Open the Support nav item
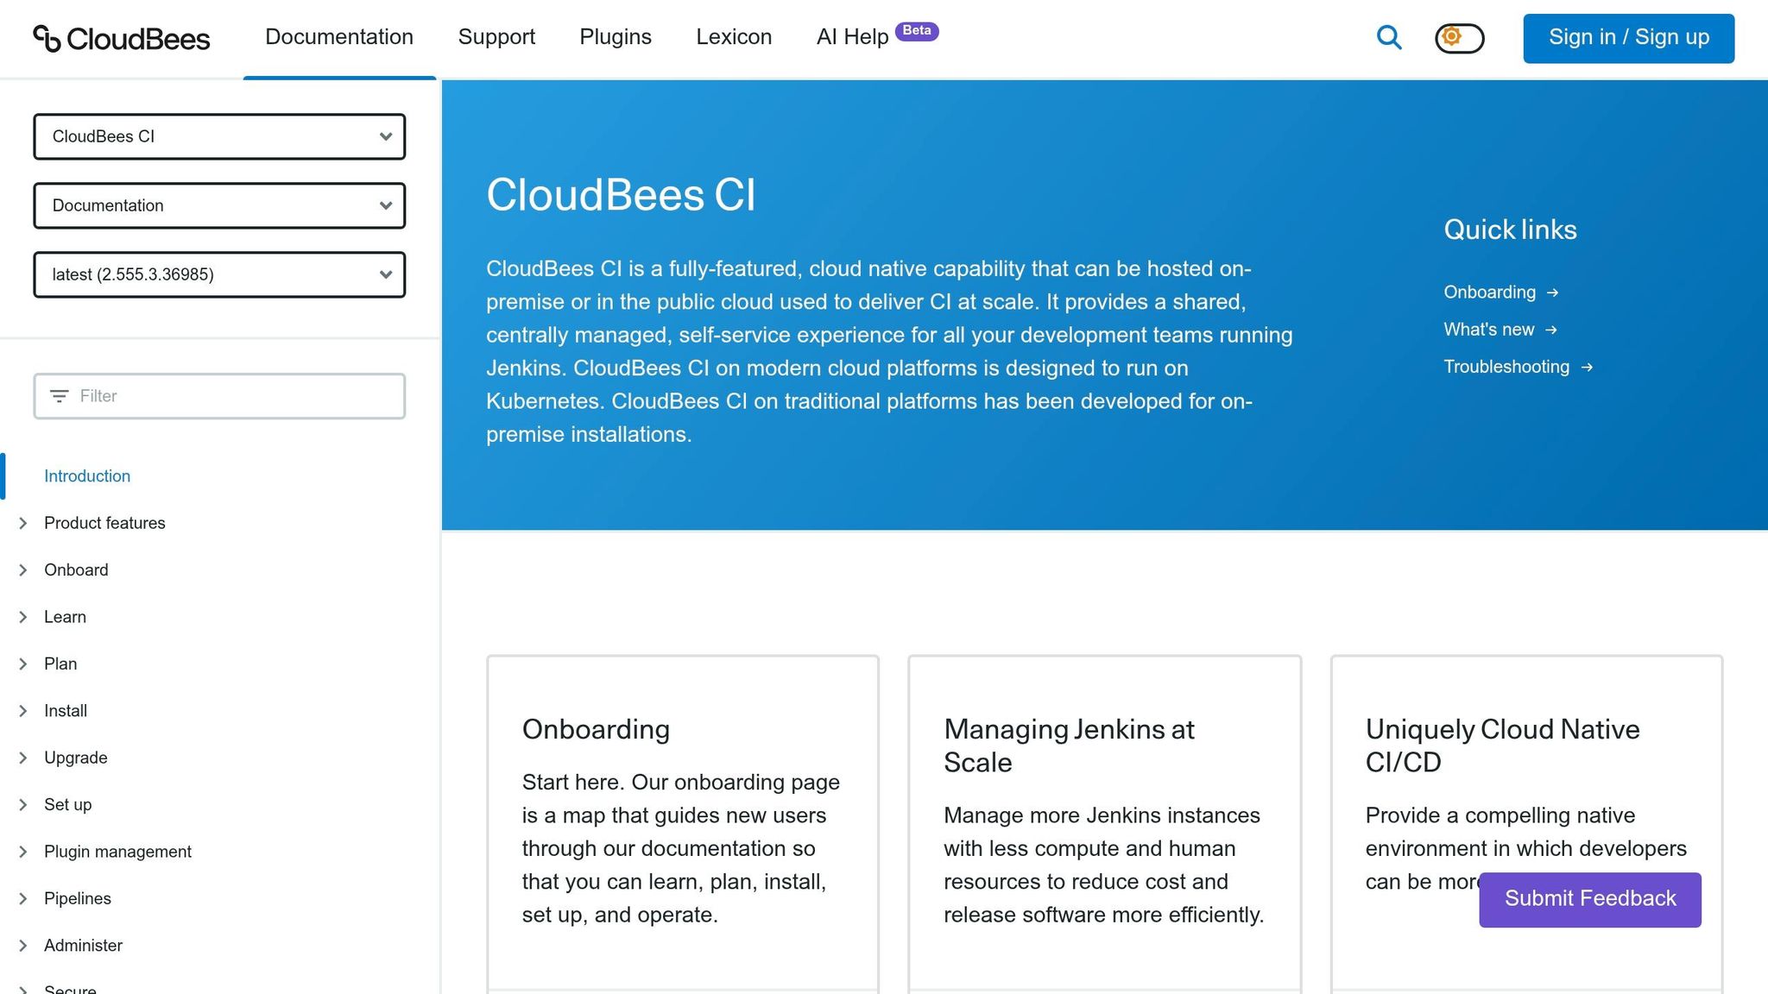 496,37
